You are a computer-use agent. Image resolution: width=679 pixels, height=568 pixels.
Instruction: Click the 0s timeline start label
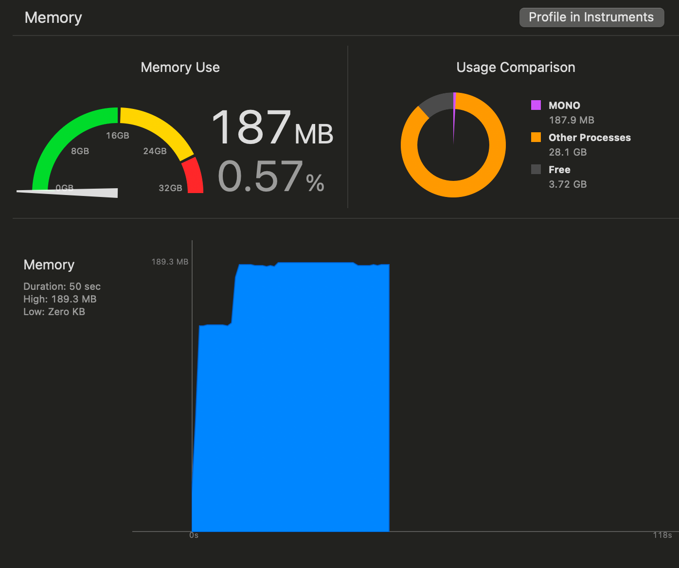click(194, 535)
